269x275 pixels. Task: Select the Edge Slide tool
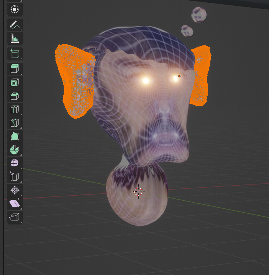[15, 177]
